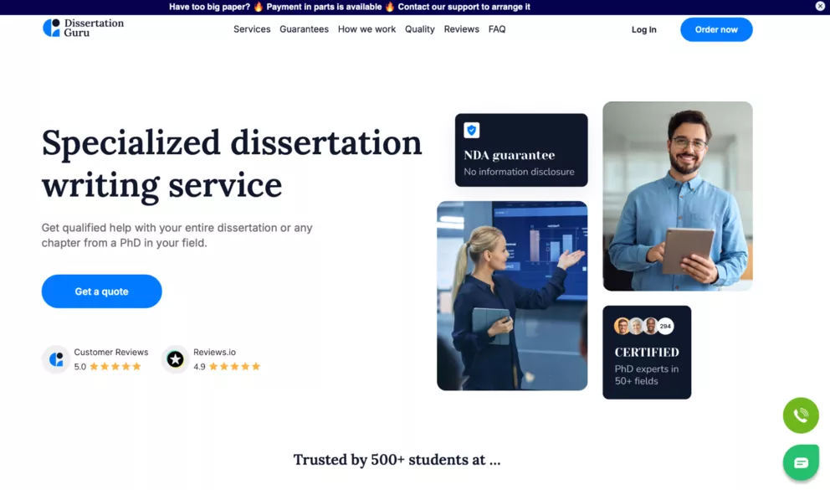Navigate to Quality

pos(420,29)
